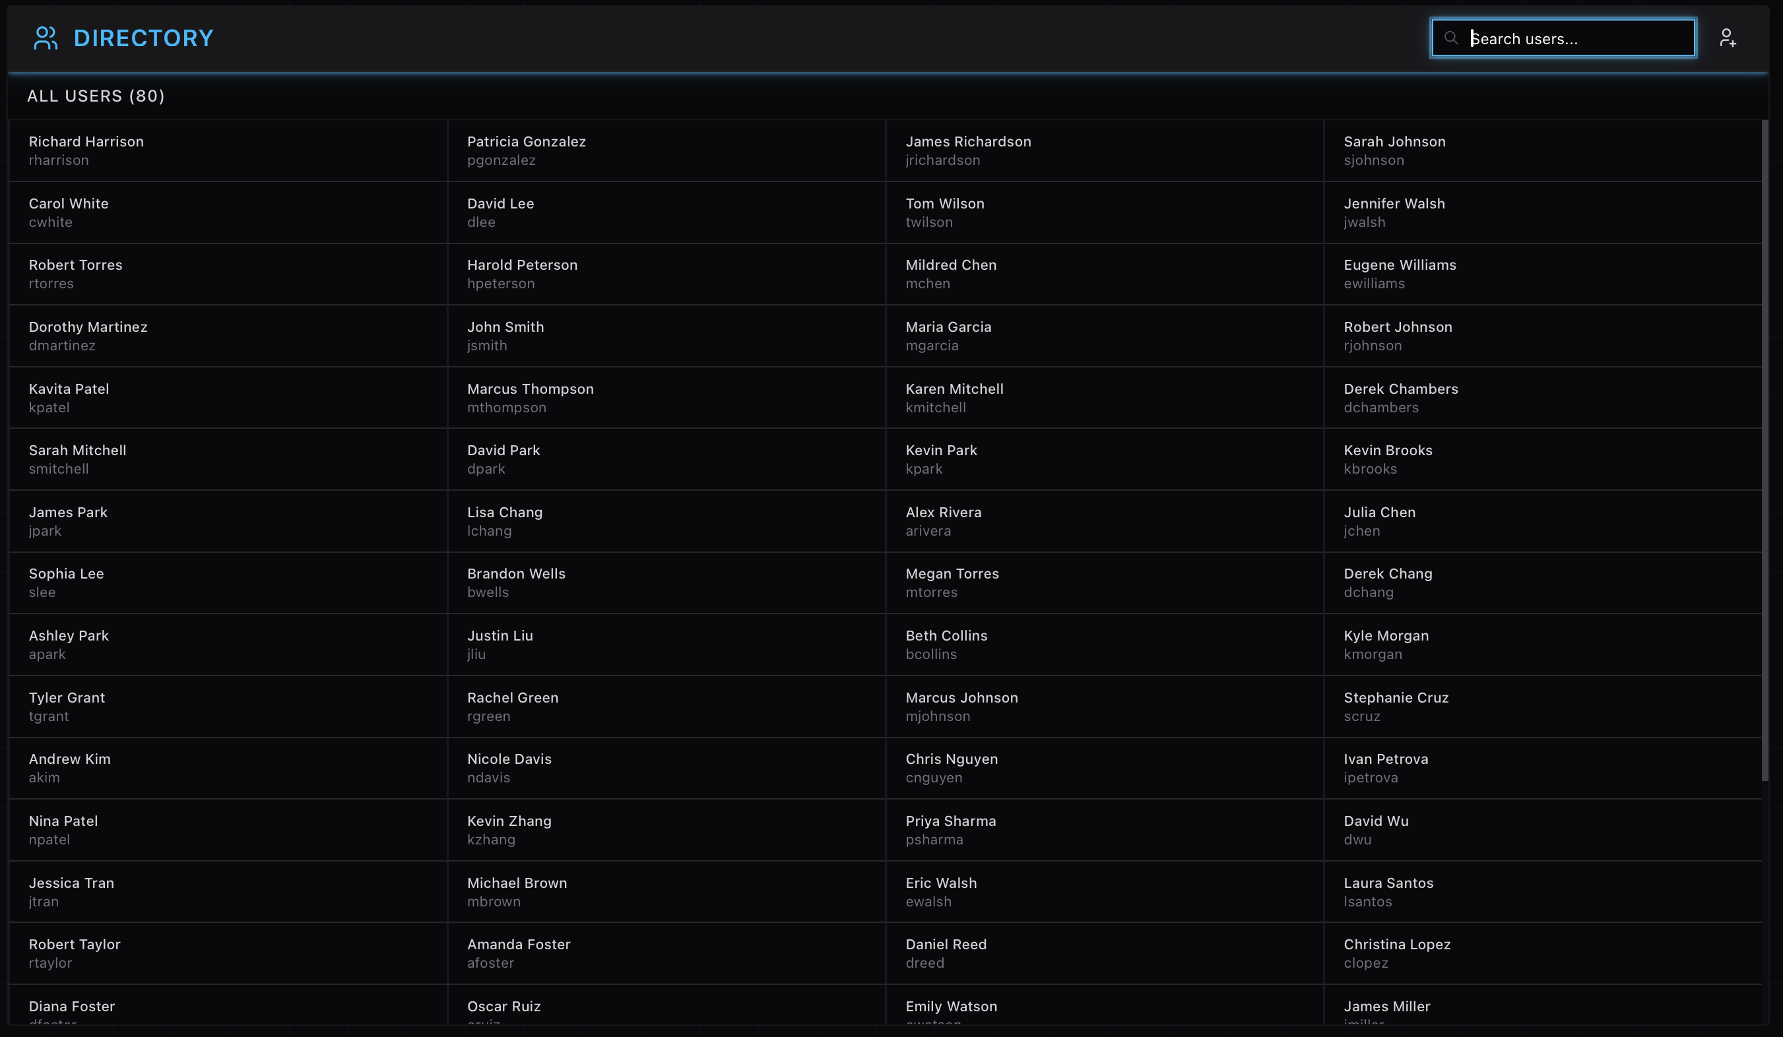The width and height of the screenshot is (1783, 1037).
Task: Open Tyler Grant's entry
Action: coord(228,707)
